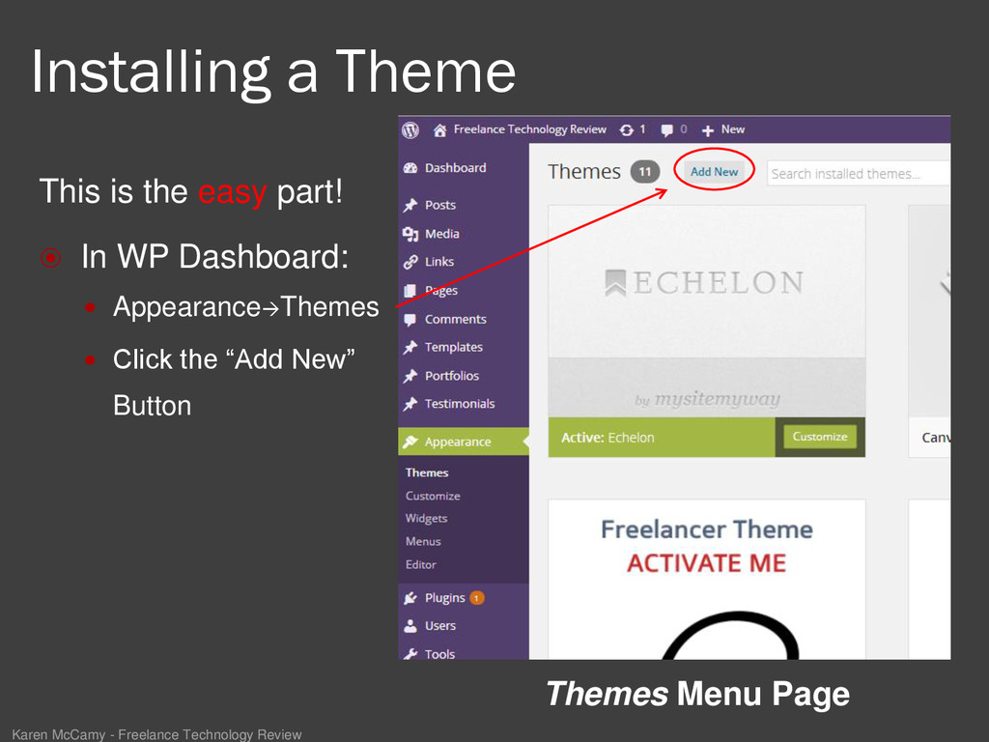Click the themes count badge 11
The height and width of the screenshot is (742, 989).
click(644, 172)
